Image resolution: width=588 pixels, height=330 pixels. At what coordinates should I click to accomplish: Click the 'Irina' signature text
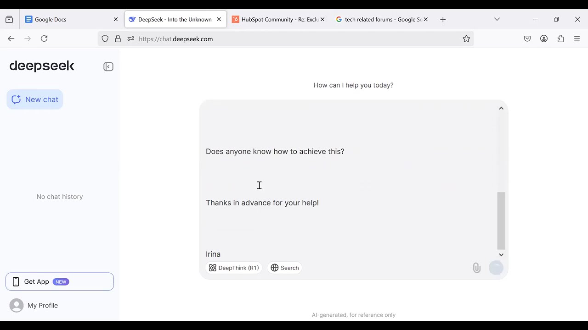[x=213, y=254]
